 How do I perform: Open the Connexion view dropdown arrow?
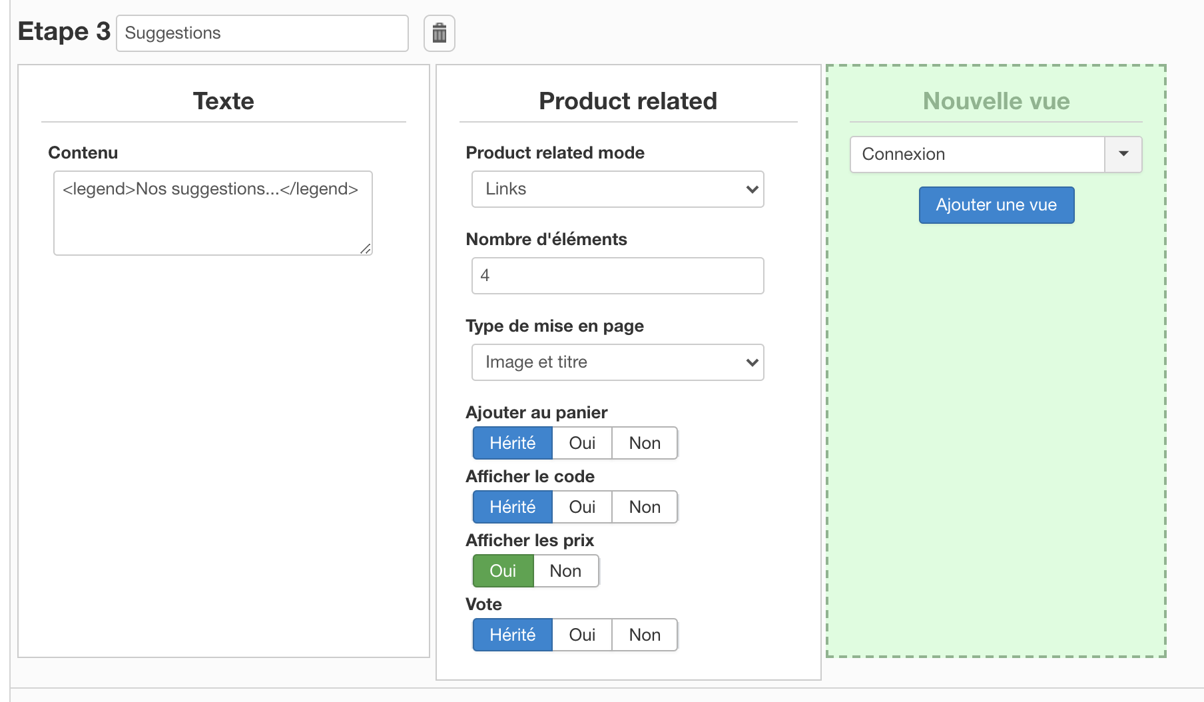[x=1123, y=155]
